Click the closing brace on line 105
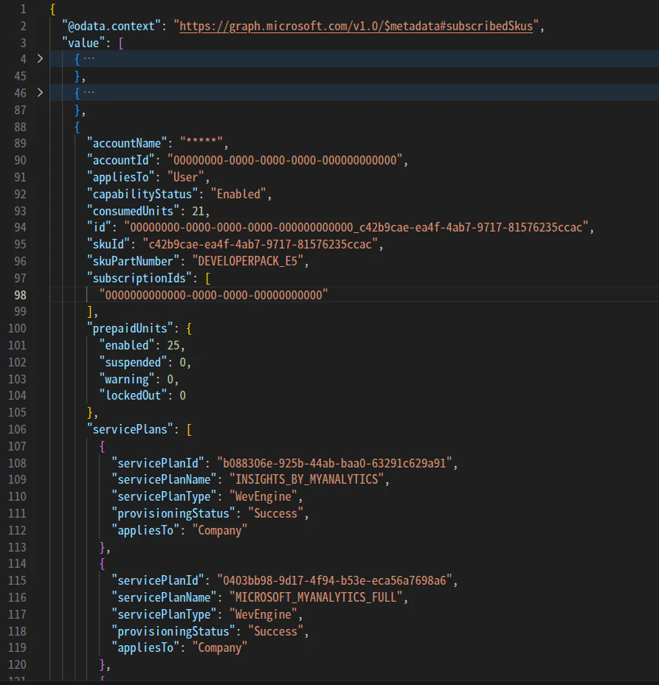The width and height of the screenshot is (659, 685). click(89, 413)
